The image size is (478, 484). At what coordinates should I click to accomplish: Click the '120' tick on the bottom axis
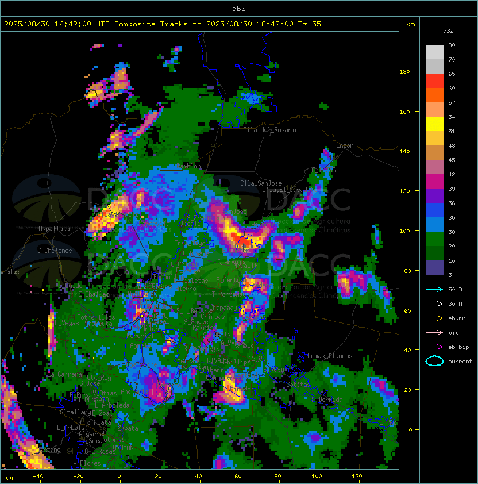(x=357, y=477)
